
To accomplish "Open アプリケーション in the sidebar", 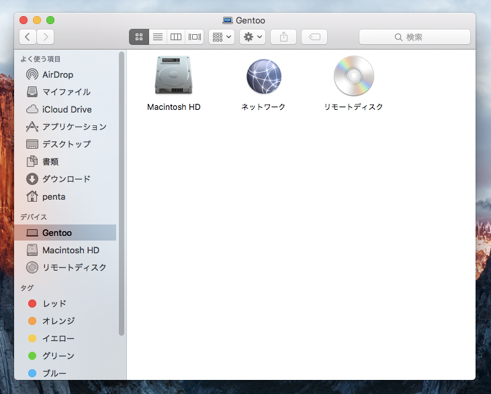I will [x=65, y=127].
